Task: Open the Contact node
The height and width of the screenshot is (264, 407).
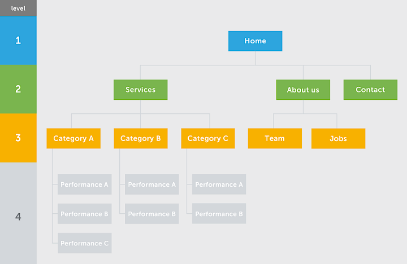Action: click(x=370, y=90)
